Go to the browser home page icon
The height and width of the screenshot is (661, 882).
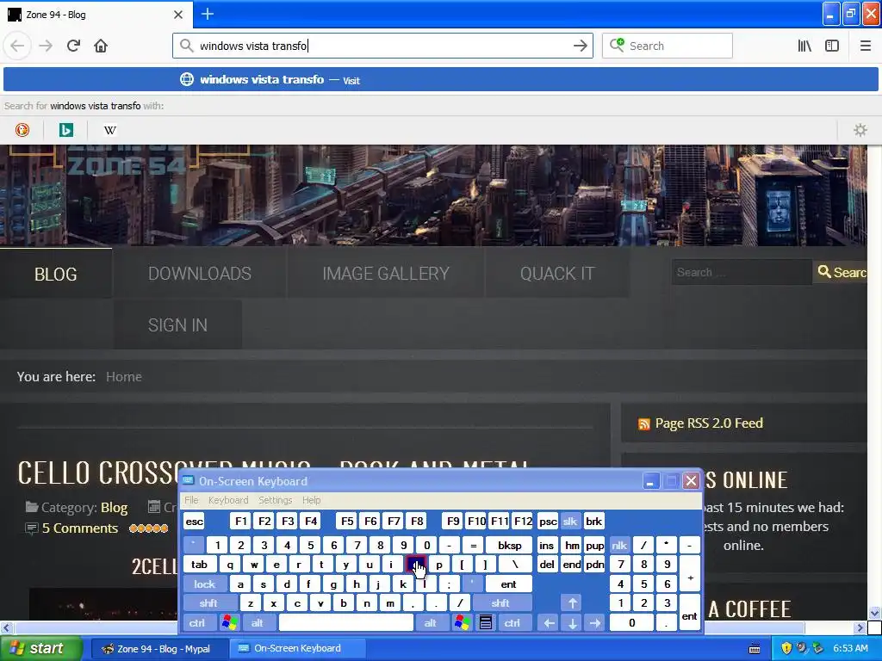[101, 46]
